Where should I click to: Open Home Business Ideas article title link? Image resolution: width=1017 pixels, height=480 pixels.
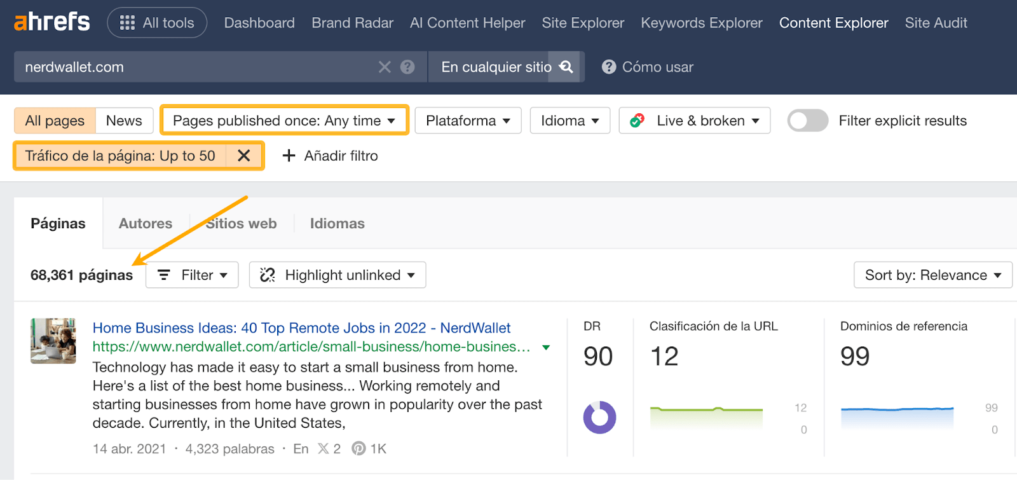point(302,328)
